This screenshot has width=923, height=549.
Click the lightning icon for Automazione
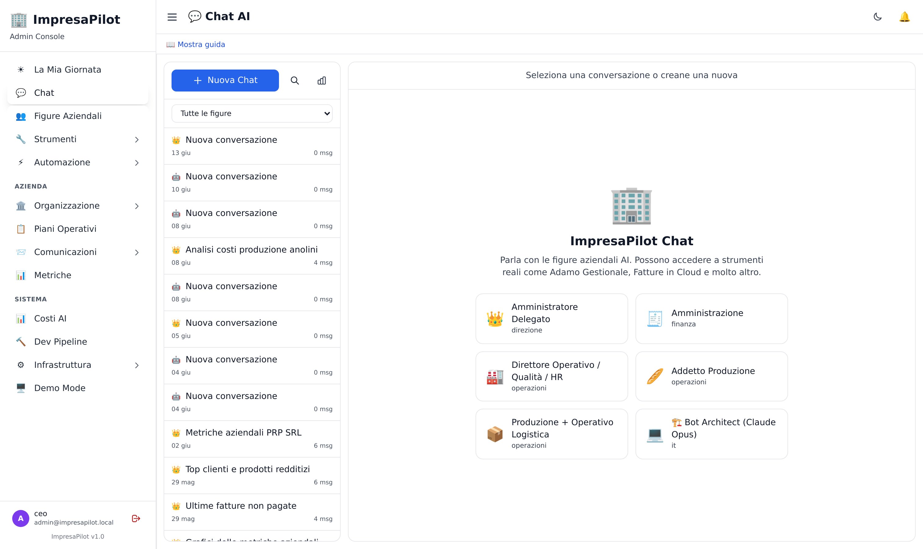point(21,162)
